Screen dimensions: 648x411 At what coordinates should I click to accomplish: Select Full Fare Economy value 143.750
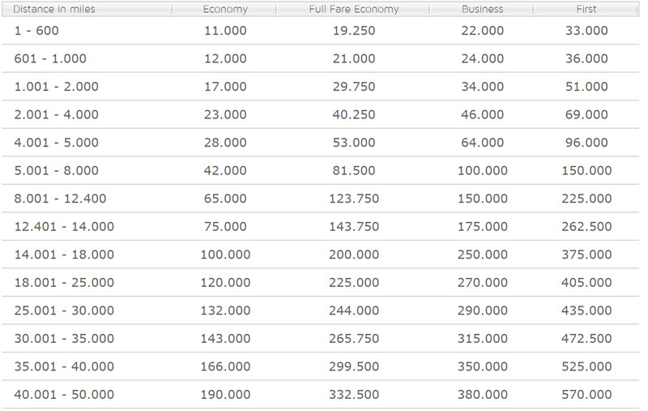coord(354,227)
